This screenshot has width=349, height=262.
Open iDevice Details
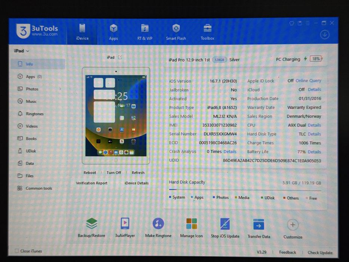(137, 183)
